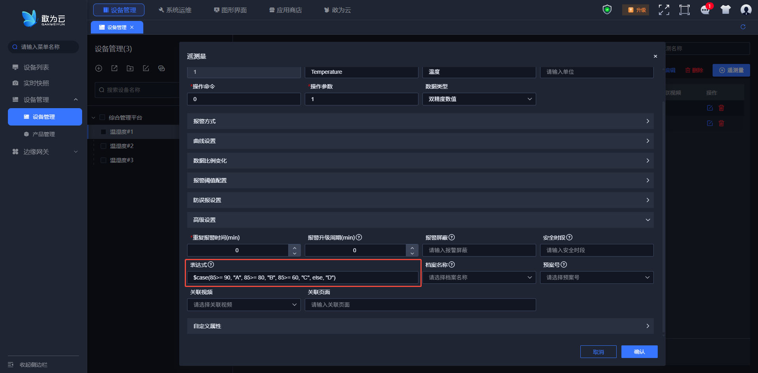Check the 综合管理平台 checkbox

click(x=102, y=117)
